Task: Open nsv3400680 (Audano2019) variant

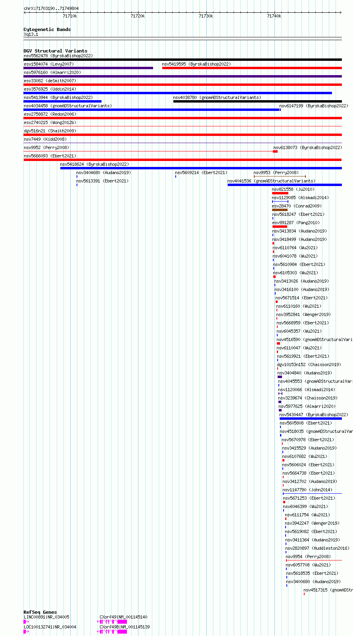Action: coord(313,582)
